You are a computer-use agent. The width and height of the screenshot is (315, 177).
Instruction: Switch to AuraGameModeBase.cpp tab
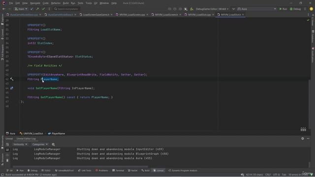click(24, 15)
